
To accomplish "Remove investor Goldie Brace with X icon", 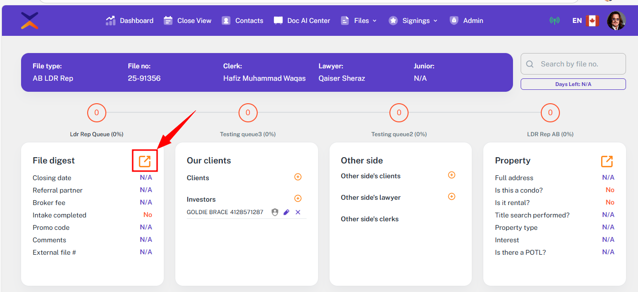I will pos(298,212).
